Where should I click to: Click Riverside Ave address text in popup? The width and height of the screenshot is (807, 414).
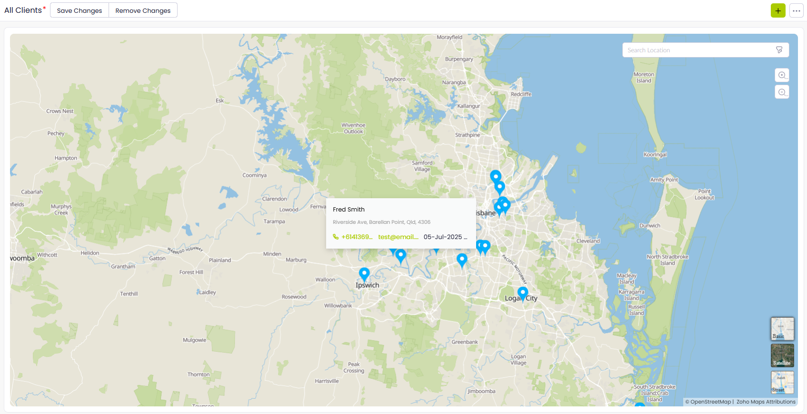(381, 222)
